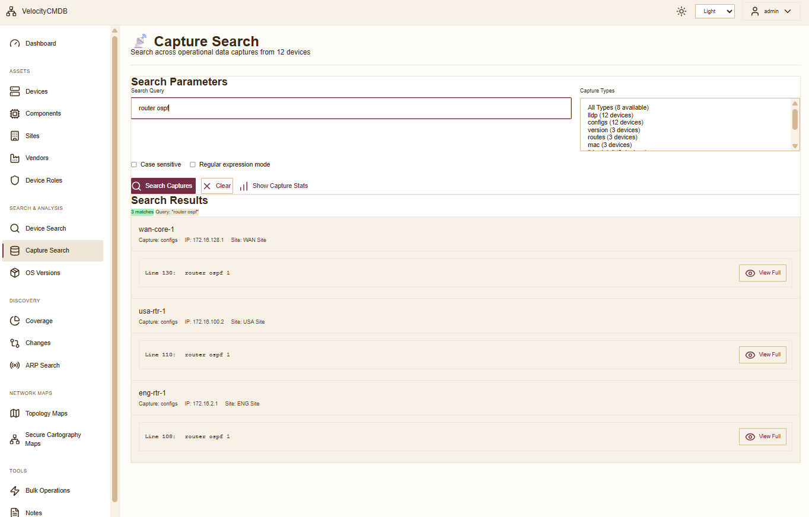Click the usa-rtr-1 device name

152,311
